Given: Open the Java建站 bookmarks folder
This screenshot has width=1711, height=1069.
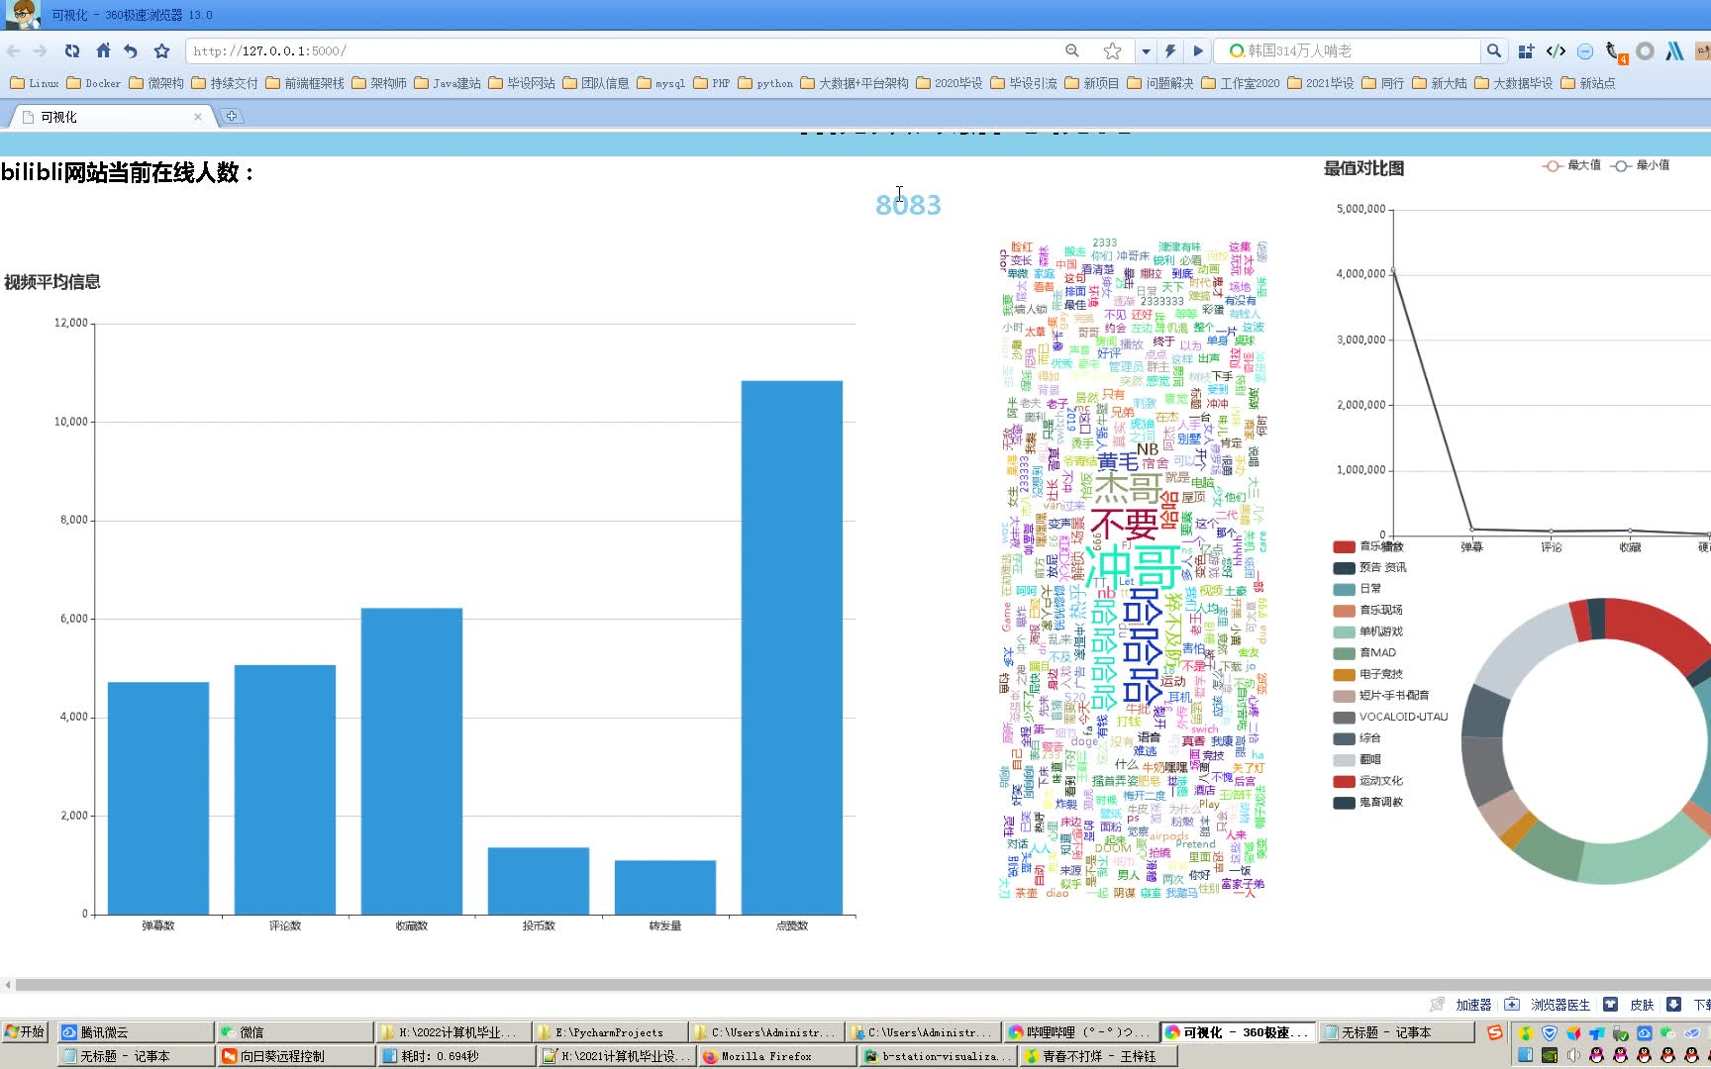Looking at the screenshot, I should tap(448, 83).
